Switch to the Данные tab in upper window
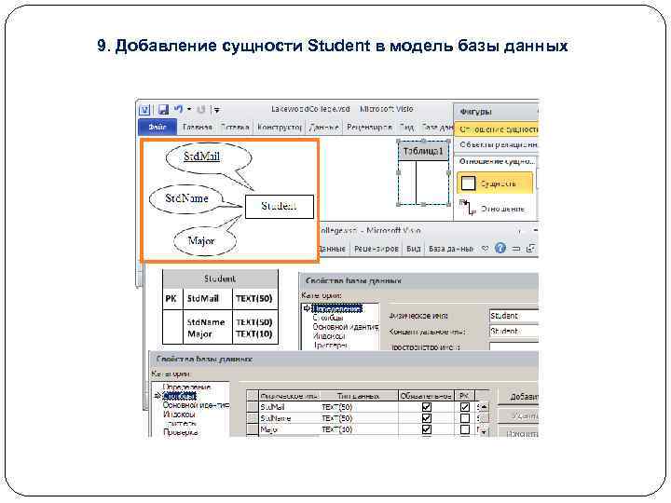671x503 pixels. pos(324,127)
